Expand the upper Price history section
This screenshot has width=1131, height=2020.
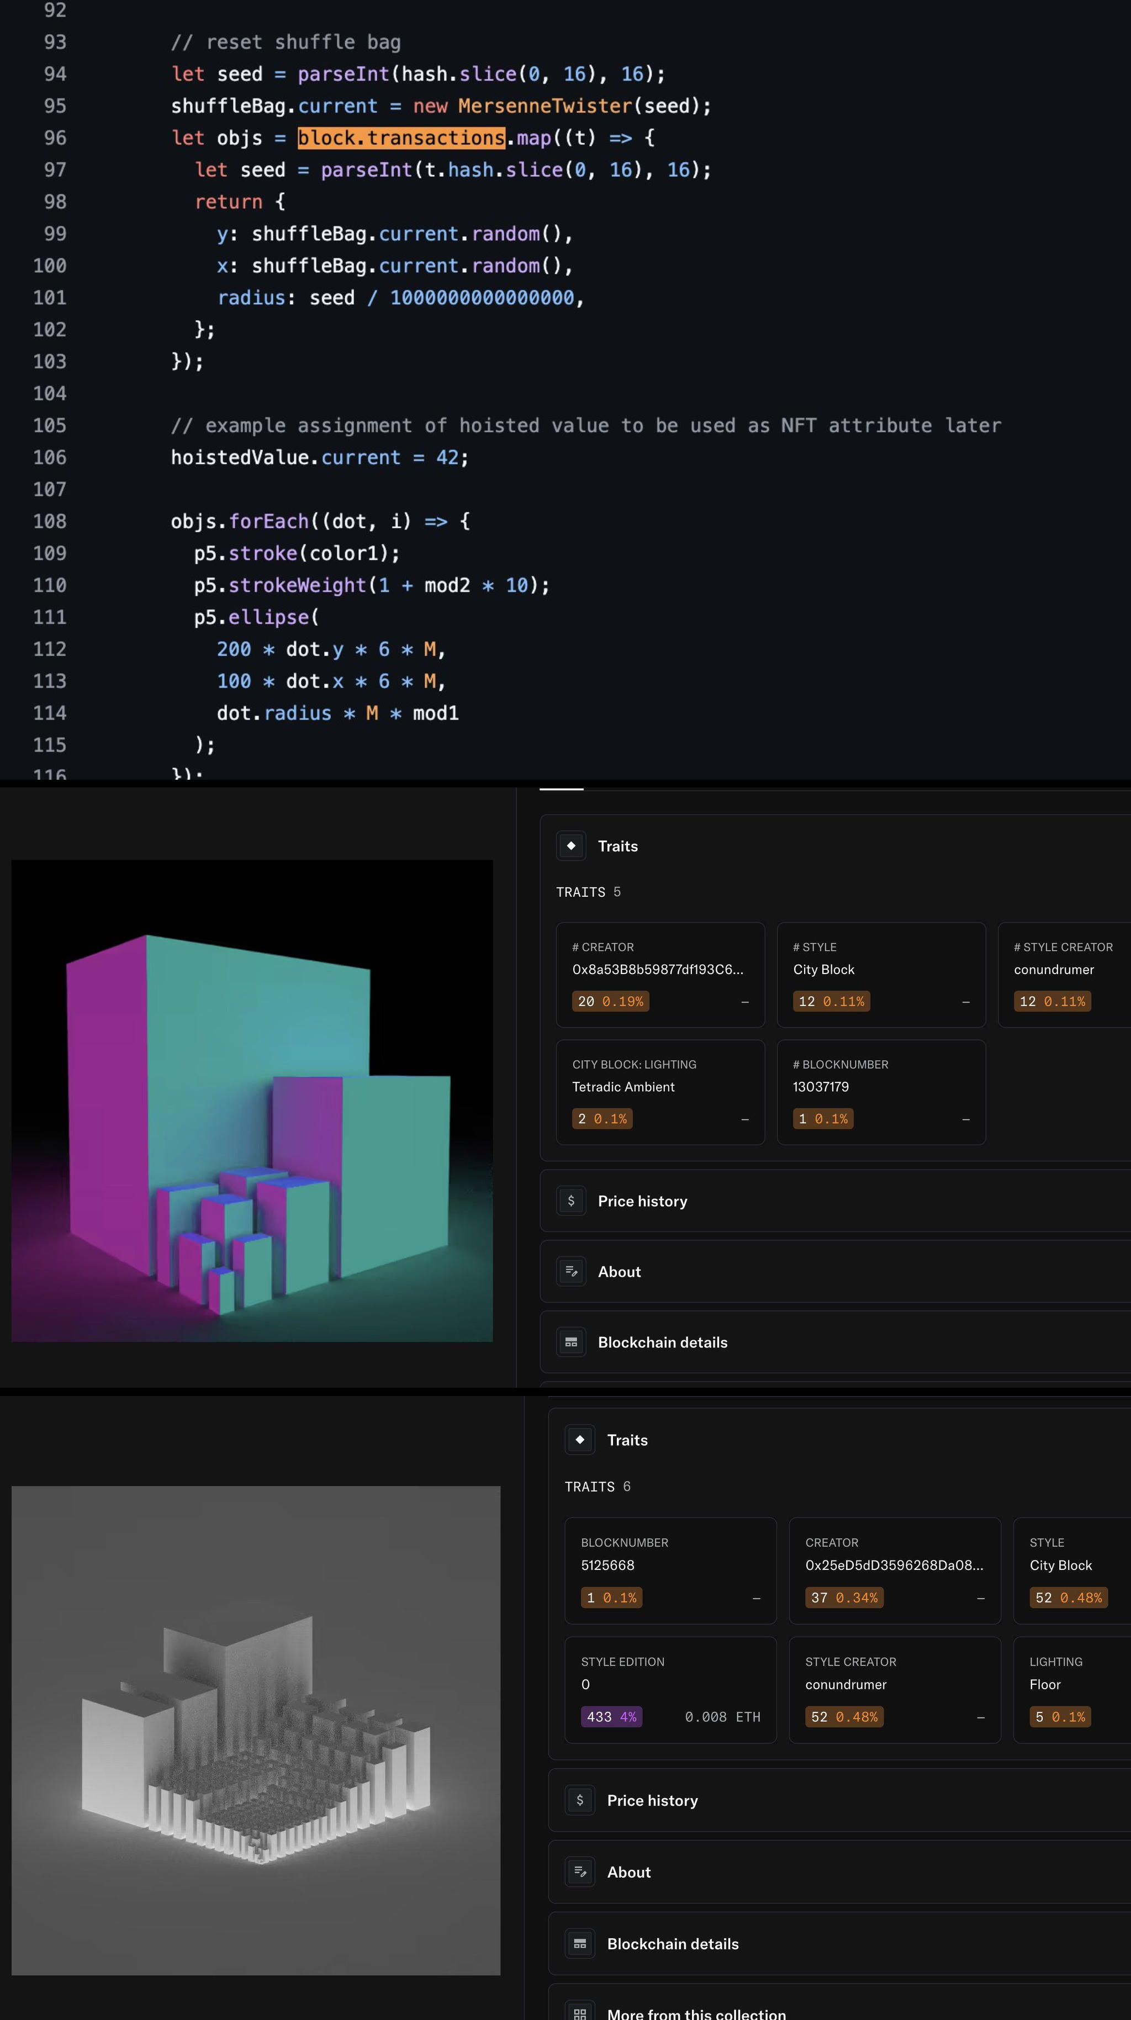coord(836,1201)
